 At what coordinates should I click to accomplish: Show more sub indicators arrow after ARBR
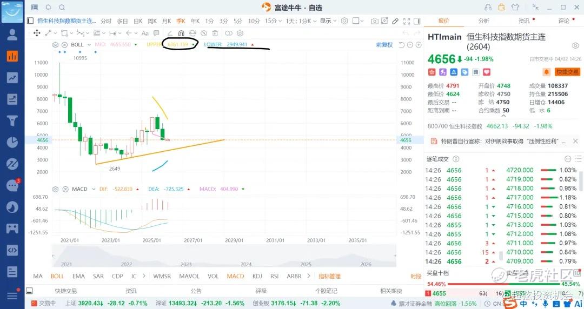pos(308,276)
